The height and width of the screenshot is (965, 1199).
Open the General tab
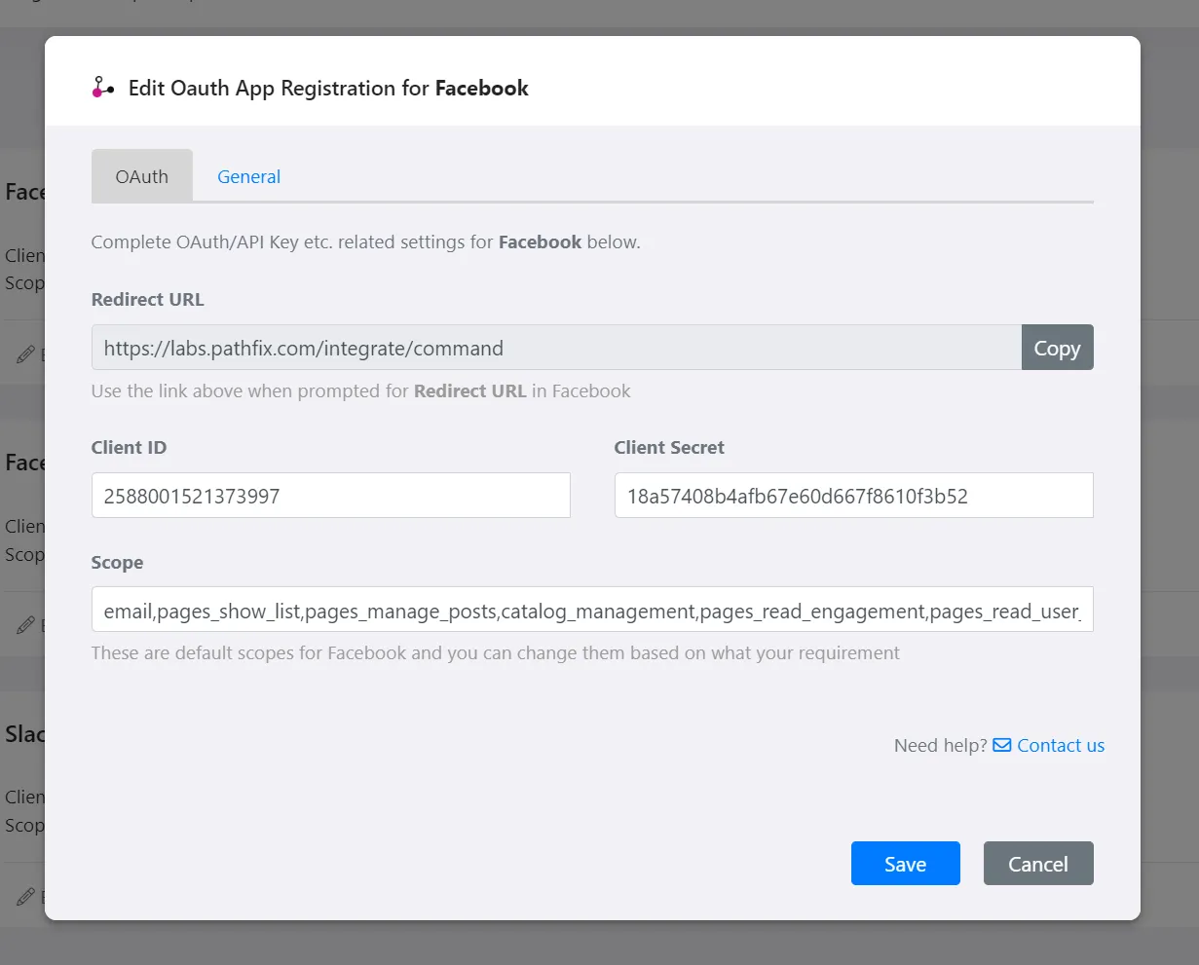[248, 176]
